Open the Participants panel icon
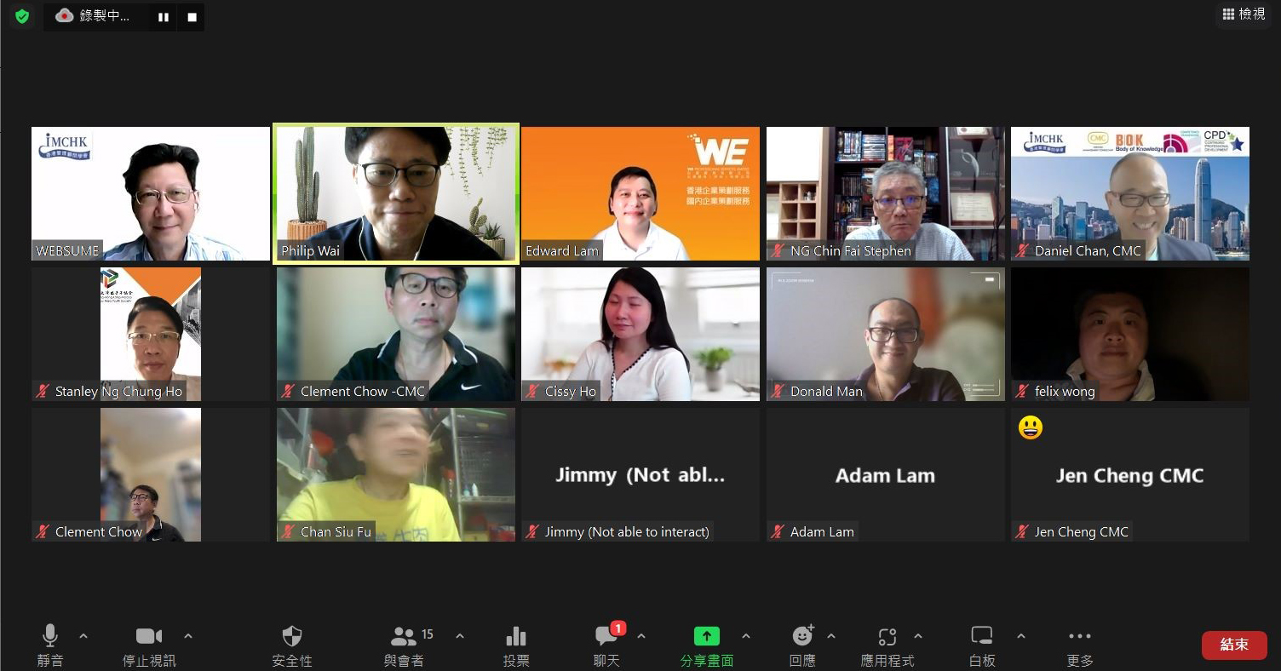 (x=404, y=636)
